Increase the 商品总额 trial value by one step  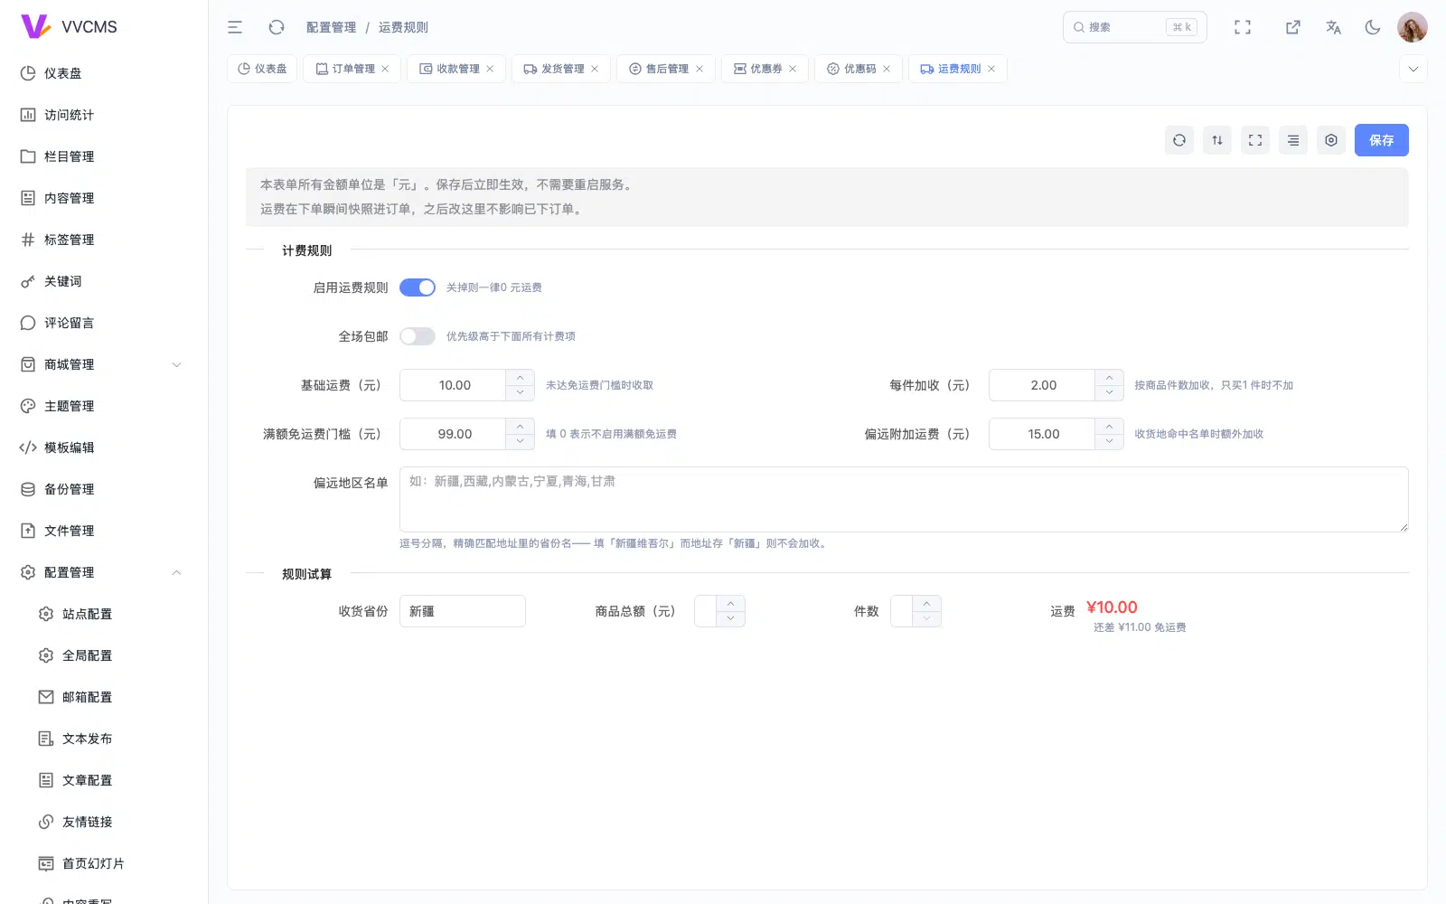coord(730,604)
